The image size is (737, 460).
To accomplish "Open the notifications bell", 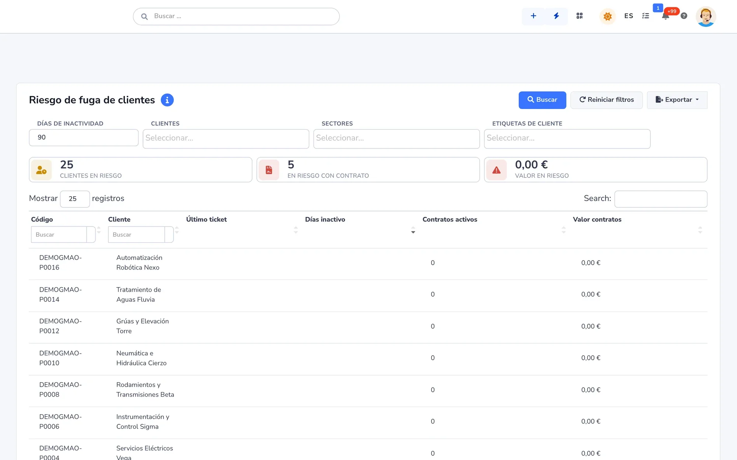I will 666,16.
